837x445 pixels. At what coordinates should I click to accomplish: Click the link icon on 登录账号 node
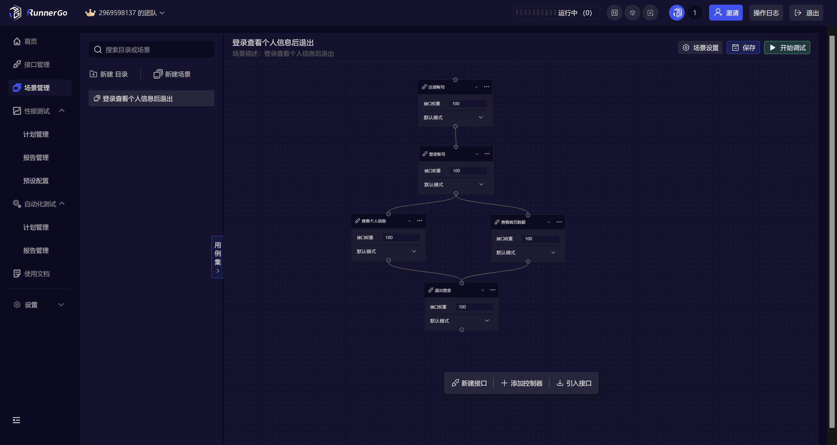tap(425, 154)
